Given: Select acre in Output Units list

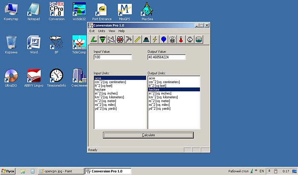Looking at the screenshot, I should 174,78.
